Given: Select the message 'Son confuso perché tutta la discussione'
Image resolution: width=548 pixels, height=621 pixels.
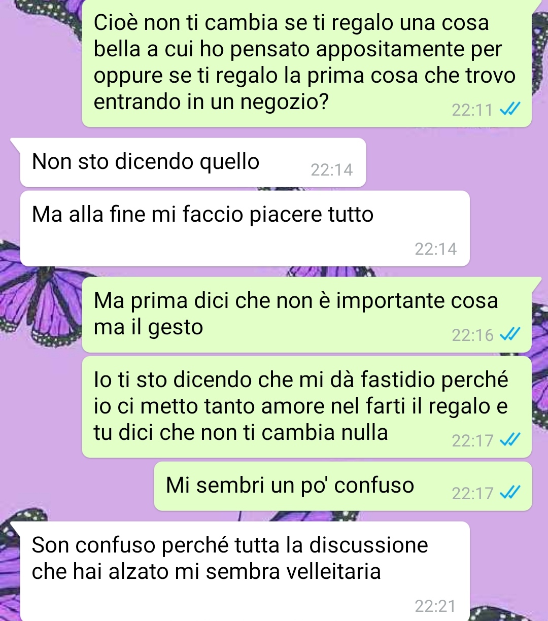Looking at the screenshot, I should 245,571.
